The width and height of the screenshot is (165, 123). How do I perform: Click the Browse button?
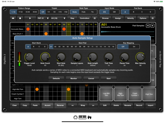105,18
